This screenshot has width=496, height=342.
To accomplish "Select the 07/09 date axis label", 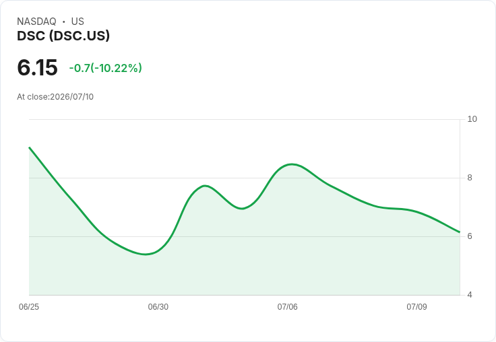I will 416,307.
